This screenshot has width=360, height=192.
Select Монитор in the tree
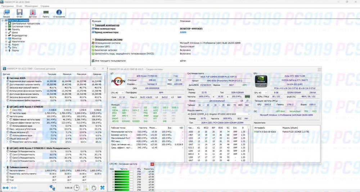(x=17, y=38)
